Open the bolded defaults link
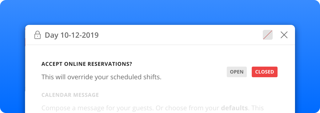The height and width of the screenshot is (113, 320). click(234, 108)
